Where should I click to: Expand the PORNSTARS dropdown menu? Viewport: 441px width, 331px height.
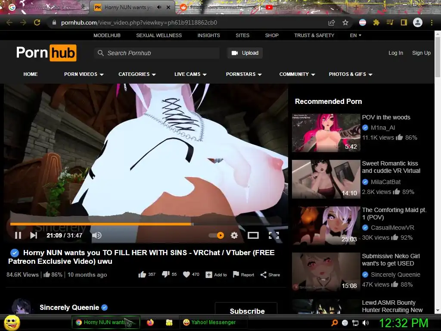244,74
